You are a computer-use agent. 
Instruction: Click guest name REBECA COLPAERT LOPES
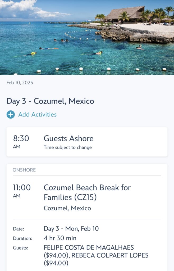[x=108, y=255]
